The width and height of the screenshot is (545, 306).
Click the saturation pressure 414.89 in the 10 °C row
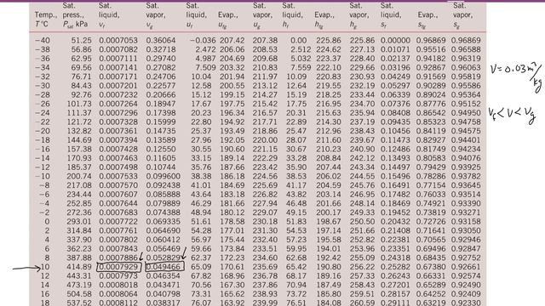pos(78,267)
